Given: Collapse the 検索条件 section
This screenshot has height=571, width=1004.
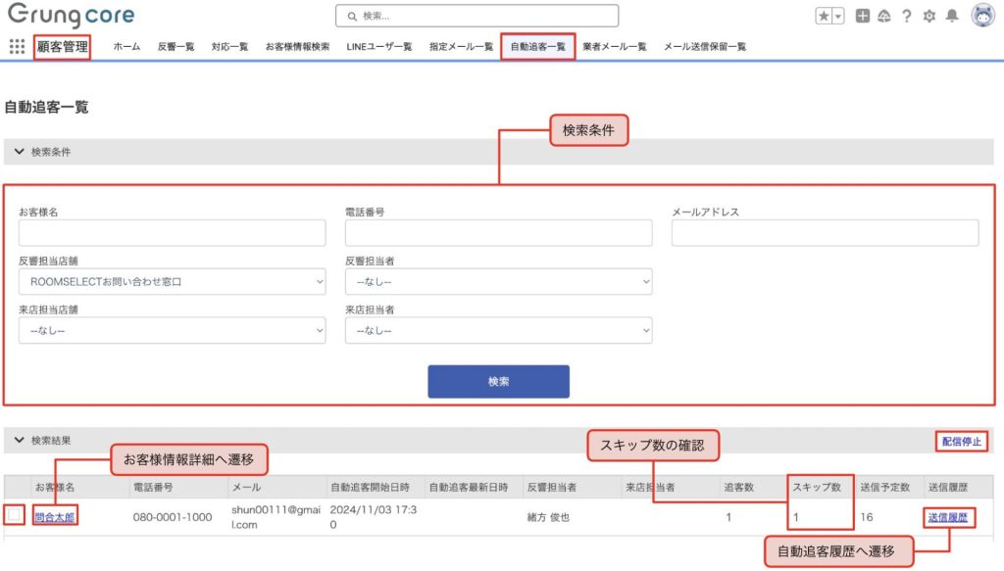Looking at the screenshot, I should 20,152.
